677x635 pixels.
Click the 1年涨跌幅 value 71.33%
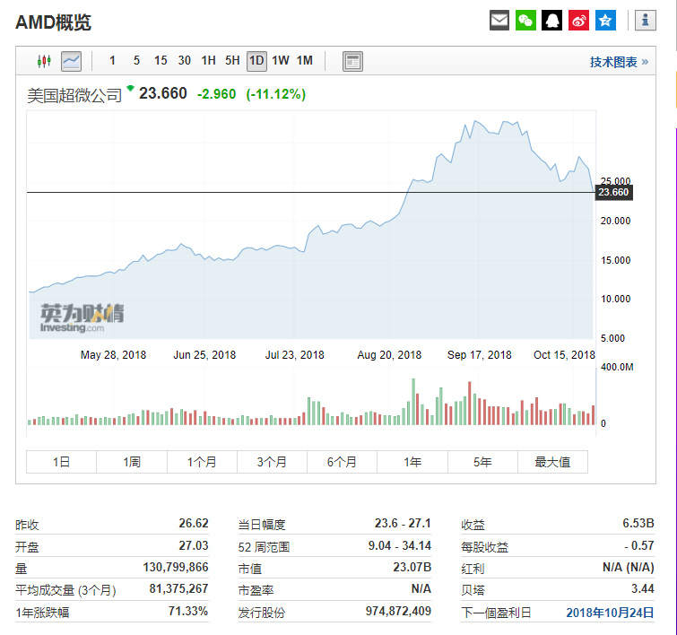(x=188, y=612)
